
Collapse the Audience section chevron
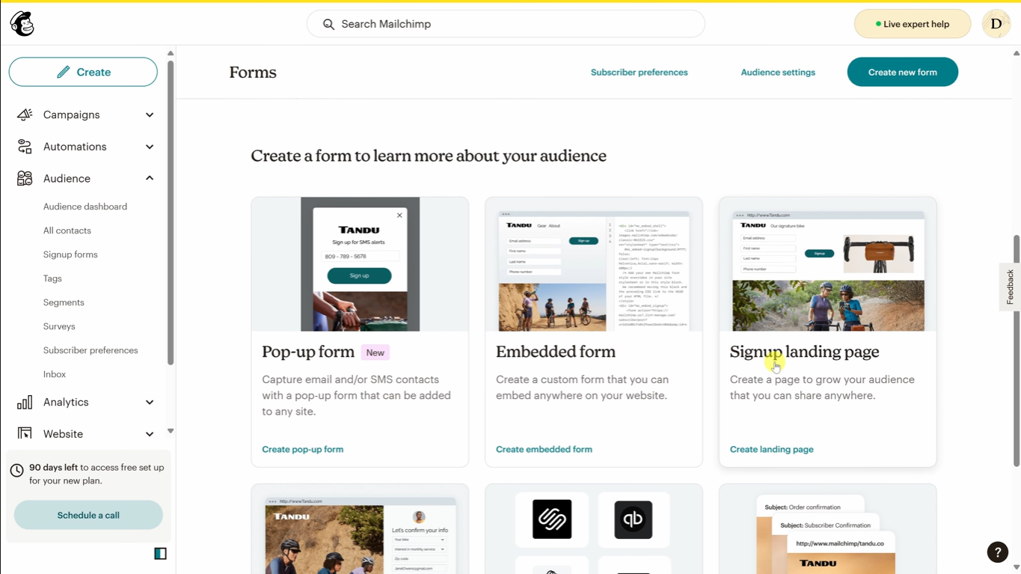(x=149, y=178)
